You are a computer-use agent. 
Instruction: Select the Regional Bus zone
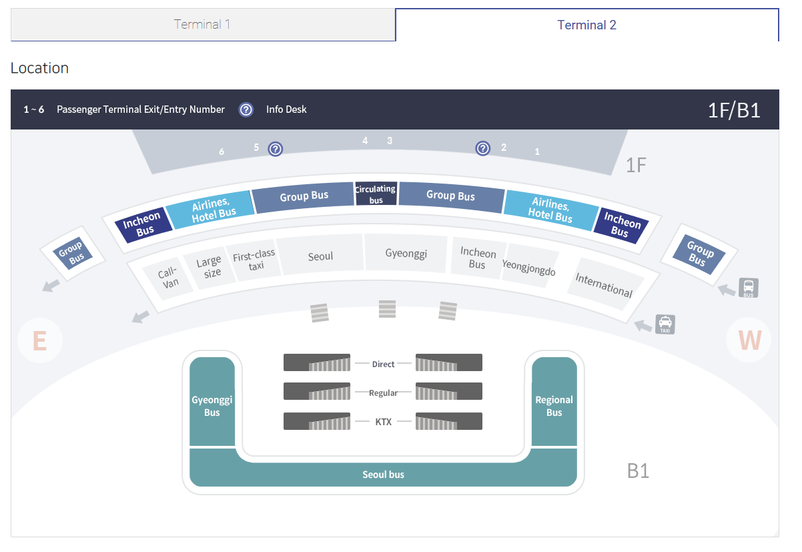554,405
